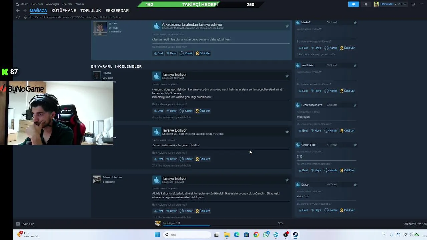Screen dimensions: 427x240
Task: Open KARA reviewer profile name
Action: 107,73
